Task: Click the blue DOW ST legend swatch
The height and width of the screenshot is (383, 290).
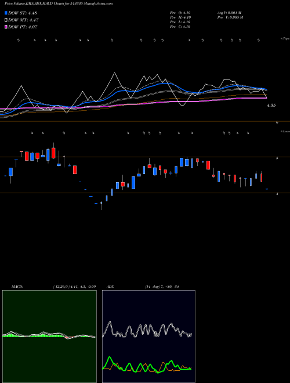Action: [6, 13]
